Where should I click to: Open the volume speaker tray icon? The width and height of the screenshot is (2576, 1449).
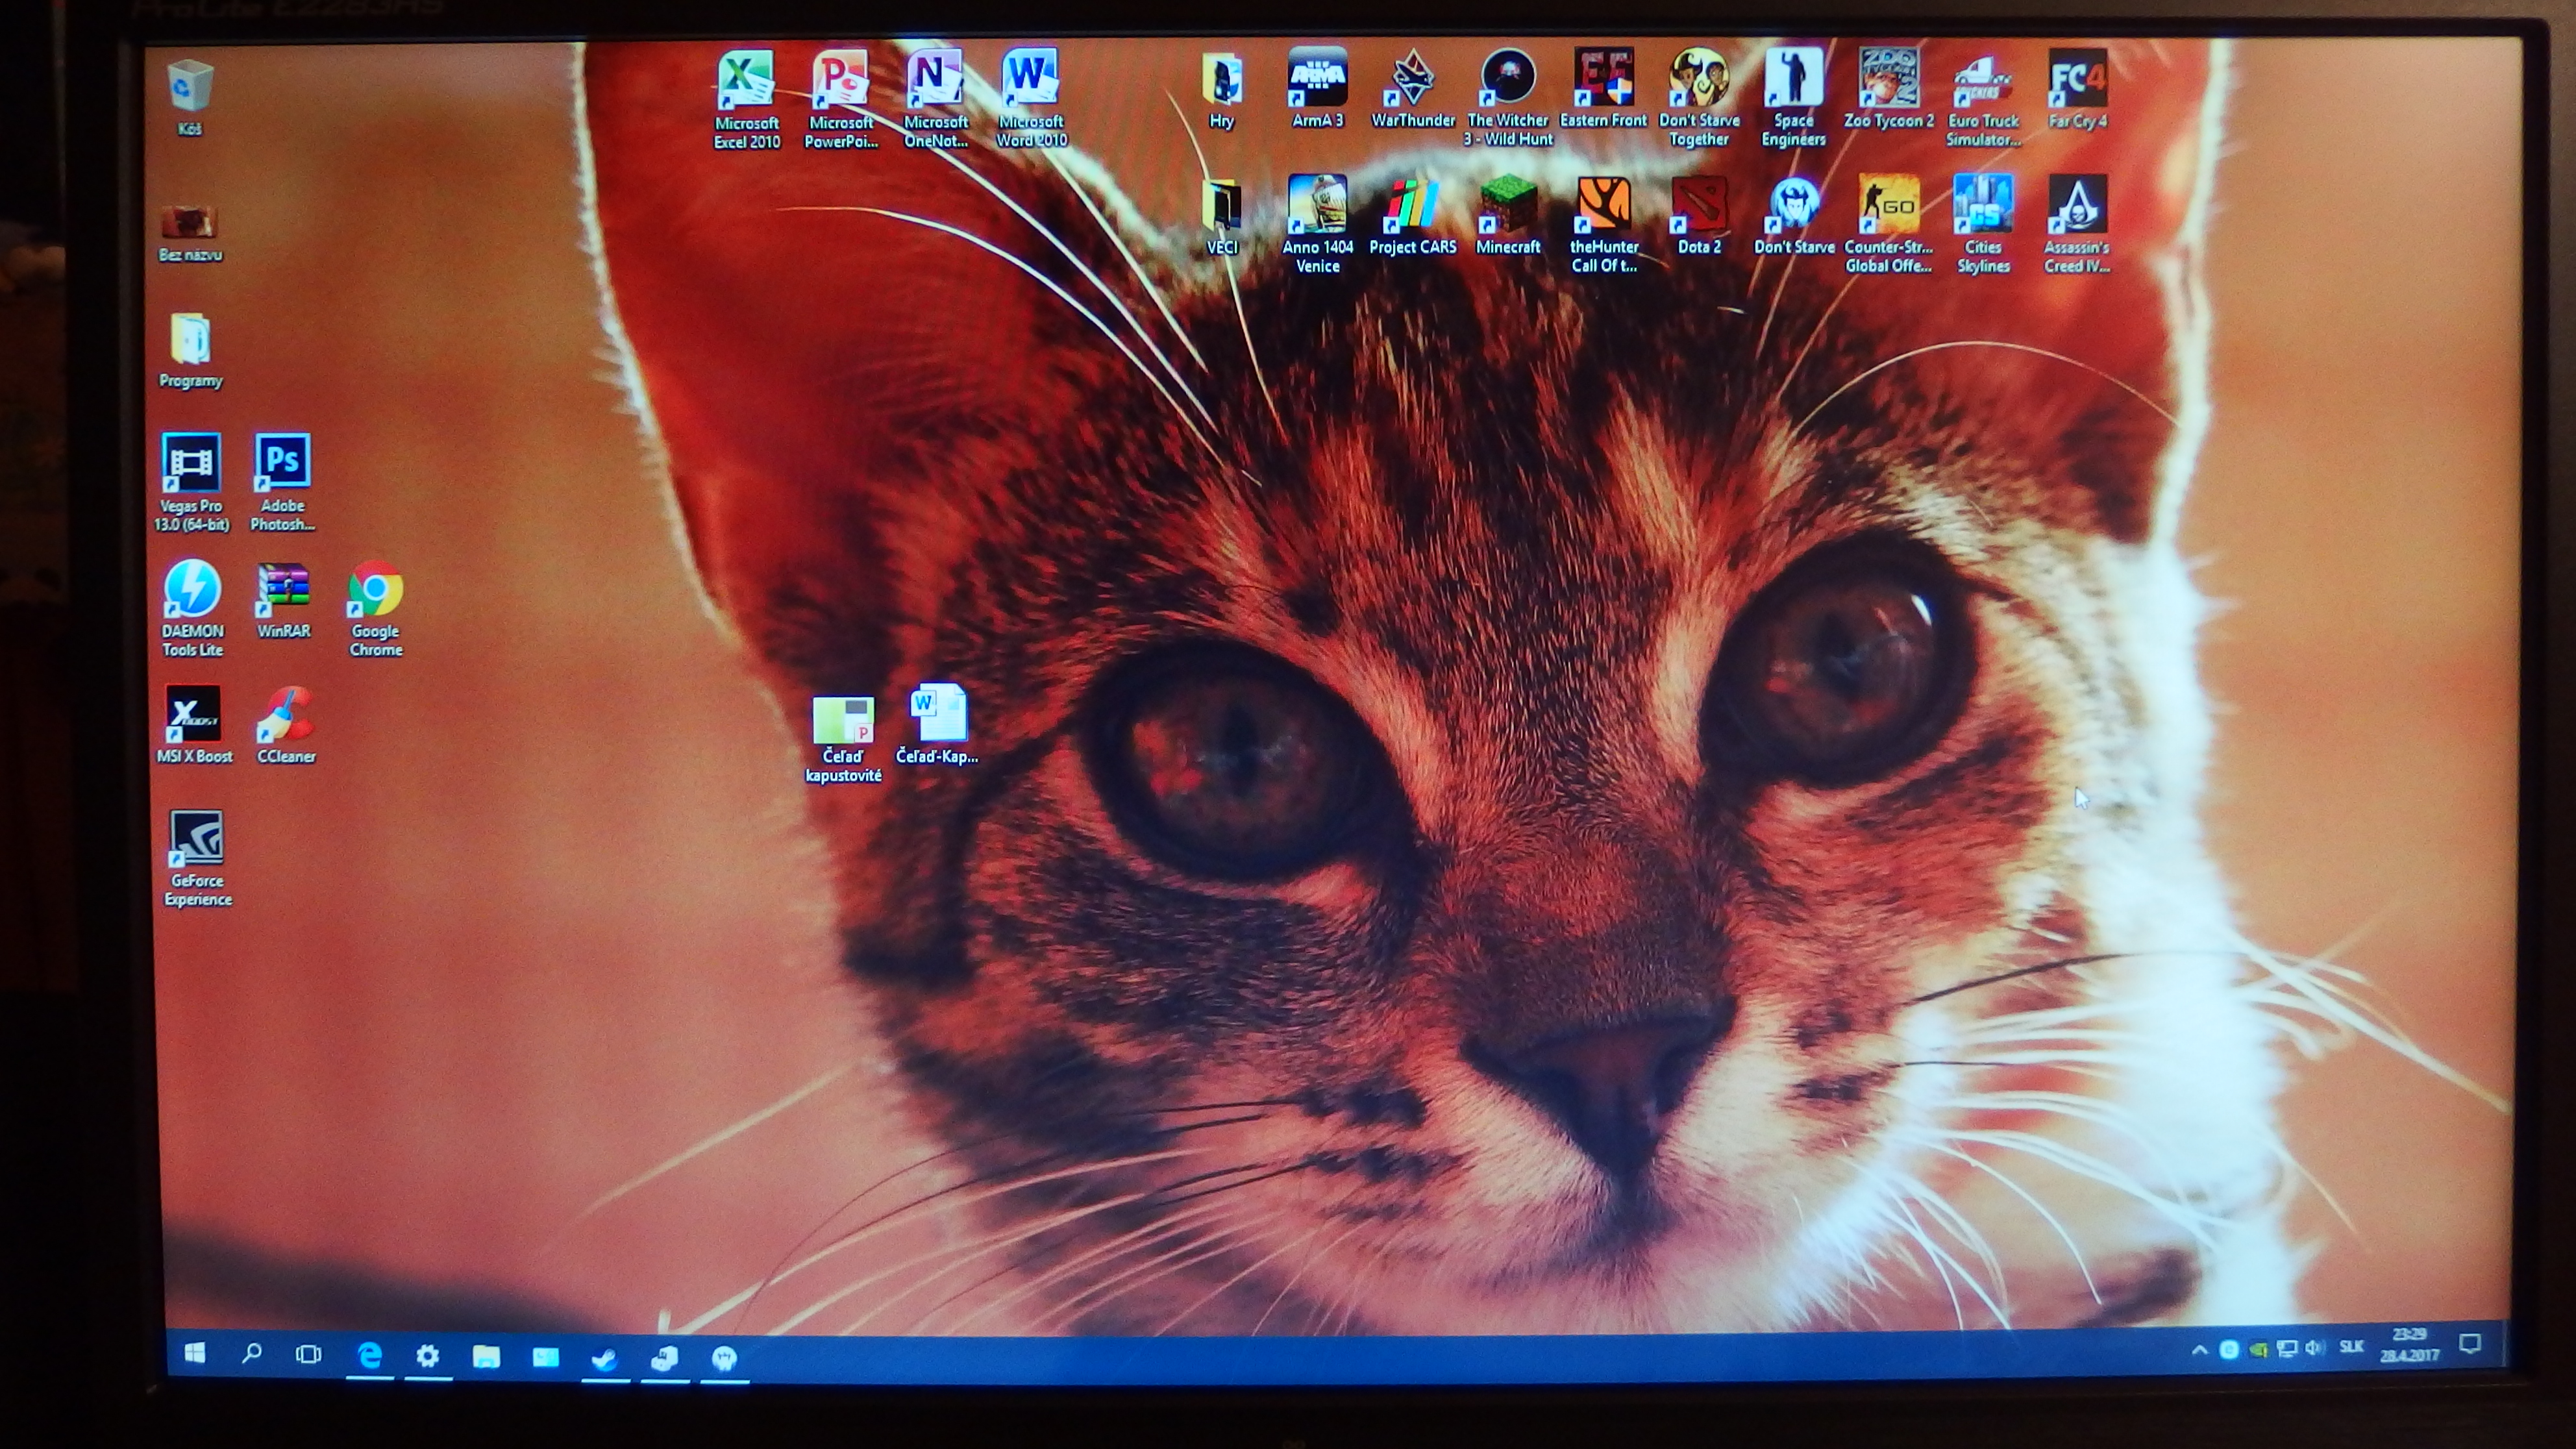(2314, 1348)
